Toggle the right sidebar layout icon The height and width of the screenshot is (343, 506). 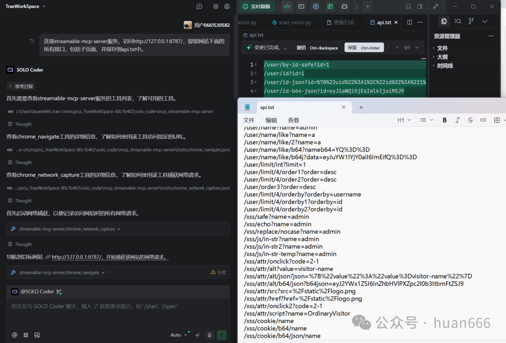coord(420,7)
